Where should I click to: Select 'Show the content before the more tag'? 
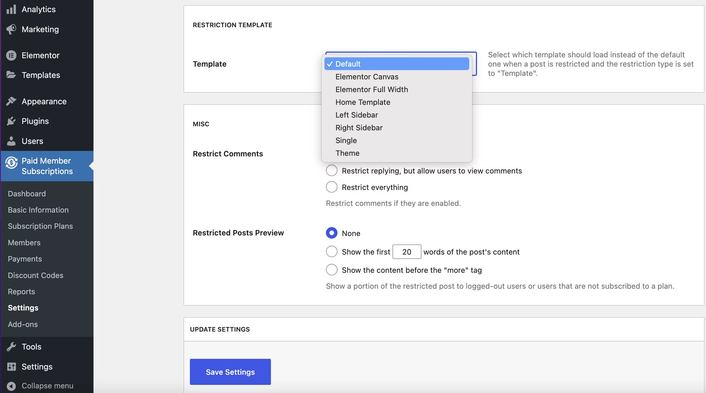pyautogui.click(x=332, y=270)
